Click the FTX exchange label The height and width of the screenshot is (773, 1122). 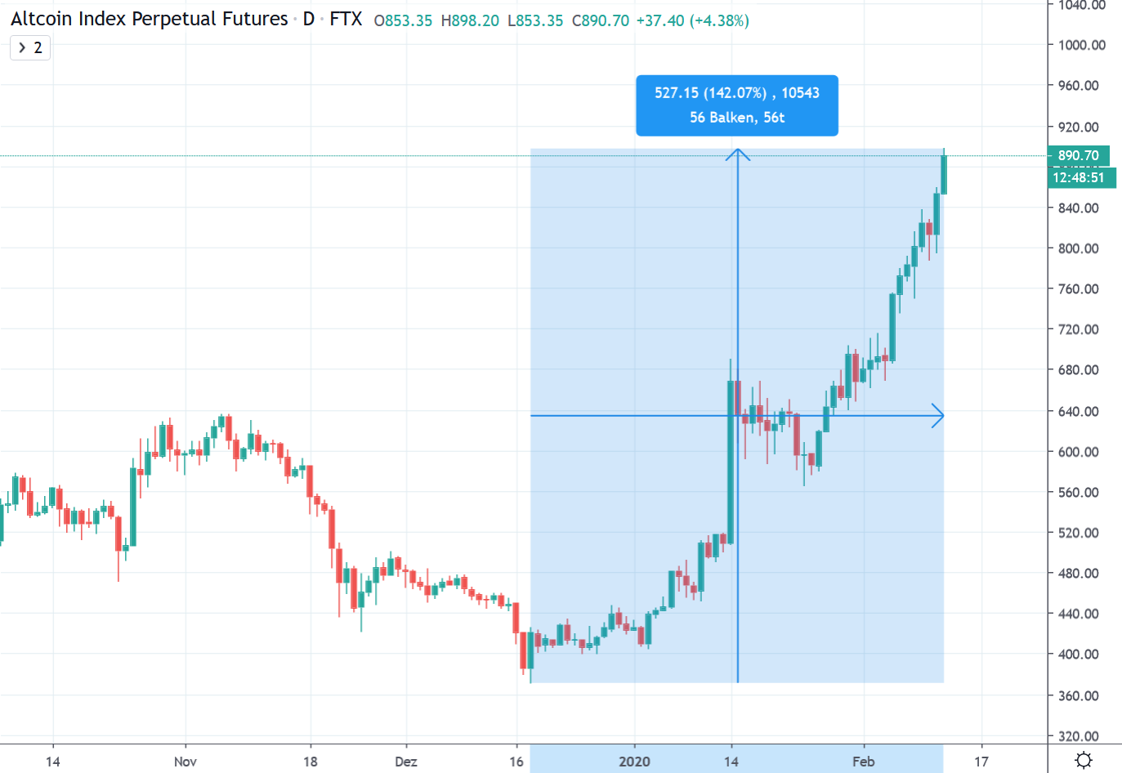346,20
